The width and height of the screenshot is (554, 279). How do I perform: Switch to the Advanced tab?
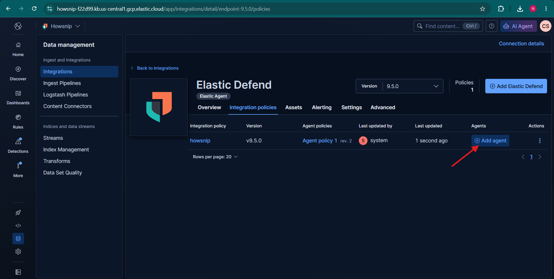[383, 107]
